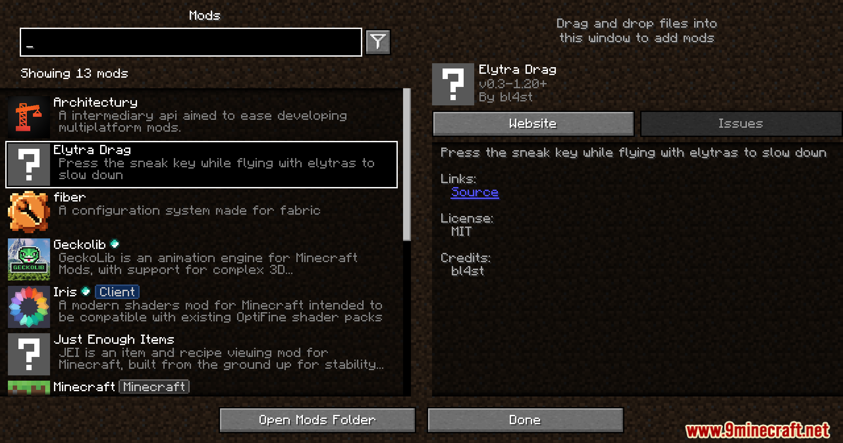Choose the Geckolib gecko logo
Image resolution: width=843 pixels, height=443 pixels.
[x=29, y=259]
